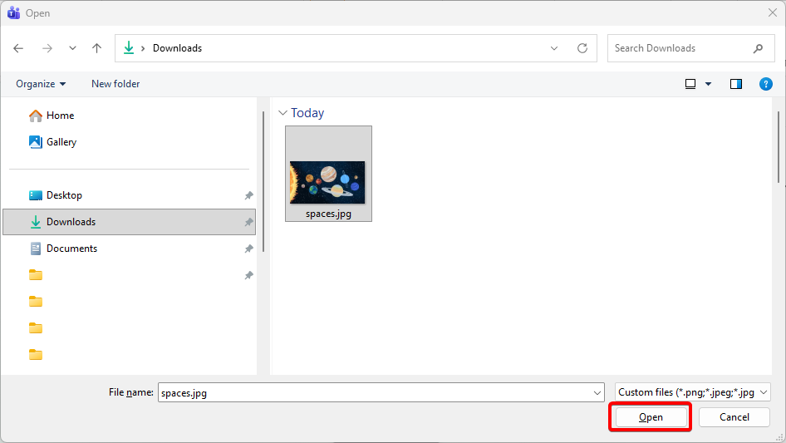Viewport: 786px width, 443px height.
Task: Click the Back navigation arrow
Action: 19,48
